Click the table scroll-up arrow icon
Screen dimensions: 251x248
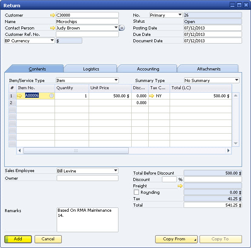click(x=236, y=96)
